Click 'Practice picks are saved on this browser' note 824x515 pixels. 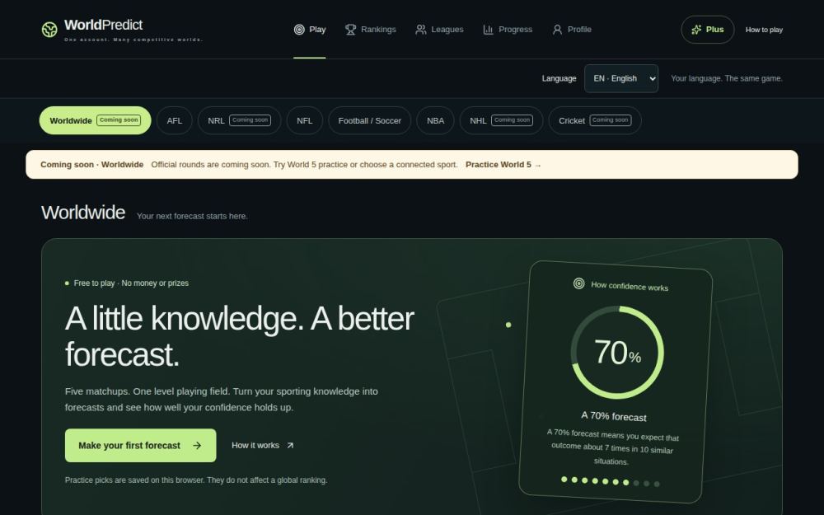(x=196, y=480)
